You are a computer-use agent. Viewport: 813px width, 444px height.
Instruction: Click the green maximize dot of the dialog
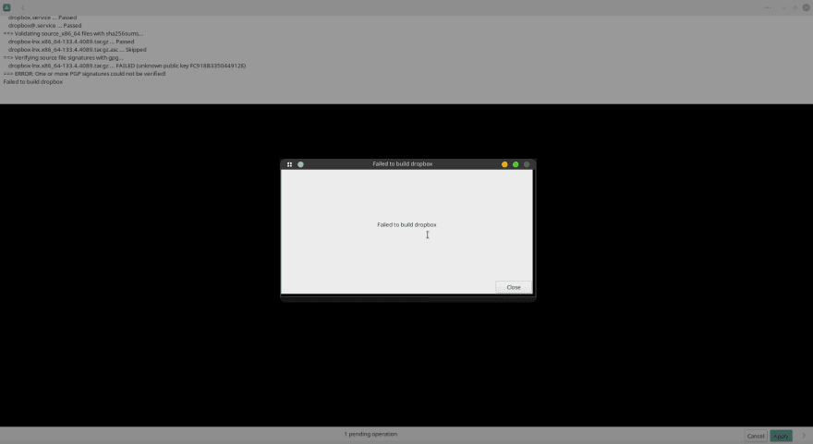[x=516, y=164]
